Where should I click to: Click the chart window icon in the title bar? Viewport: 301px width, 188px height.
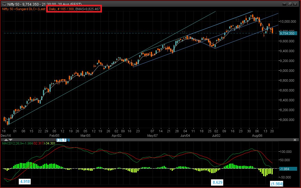point(4,4)
